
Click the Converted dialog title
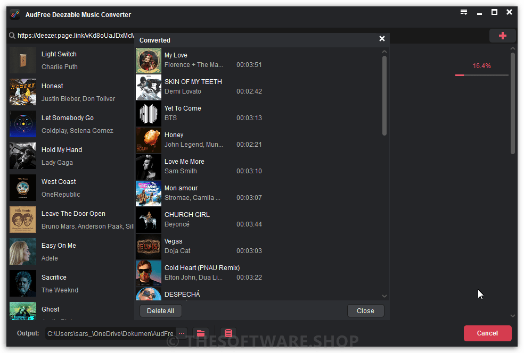click(155, 40)
